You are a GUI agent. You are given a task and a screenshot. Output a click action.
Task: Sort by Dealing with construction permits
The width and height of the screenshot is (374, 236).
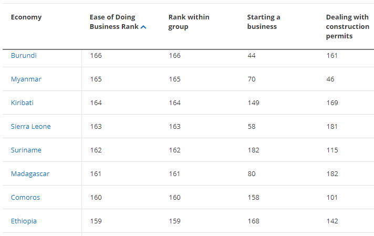tap(347, 26)
